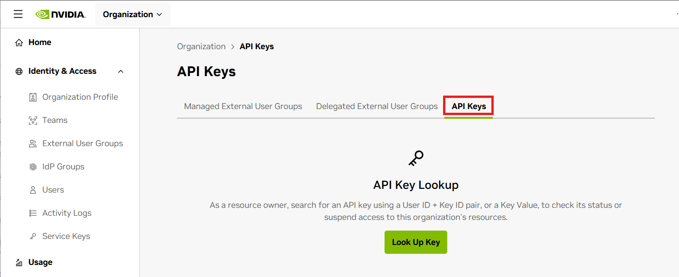679x277 pixels.
Task: Click the API Key Lookup heading
Action: (416, 185)
